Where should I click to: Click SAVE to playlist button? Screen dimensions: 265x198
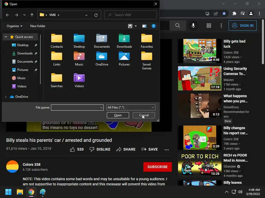click(149, 149)
